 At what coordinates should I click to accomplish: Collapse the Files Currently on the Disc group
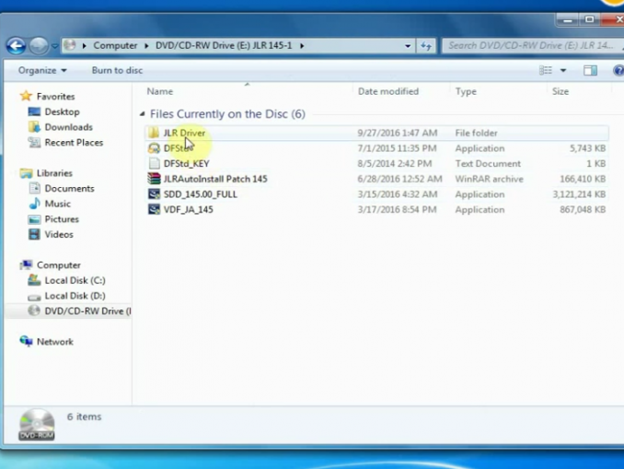[x=142, y=114]
